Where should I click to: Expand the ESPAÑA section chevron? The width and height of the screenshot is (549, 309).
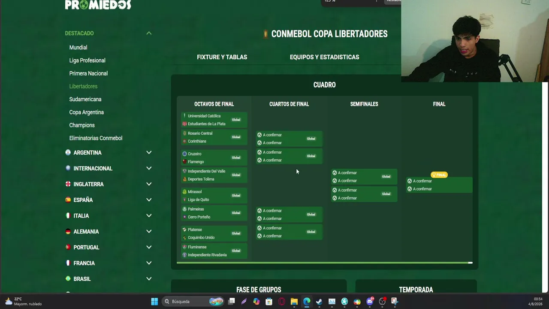[x=149, y=200]
